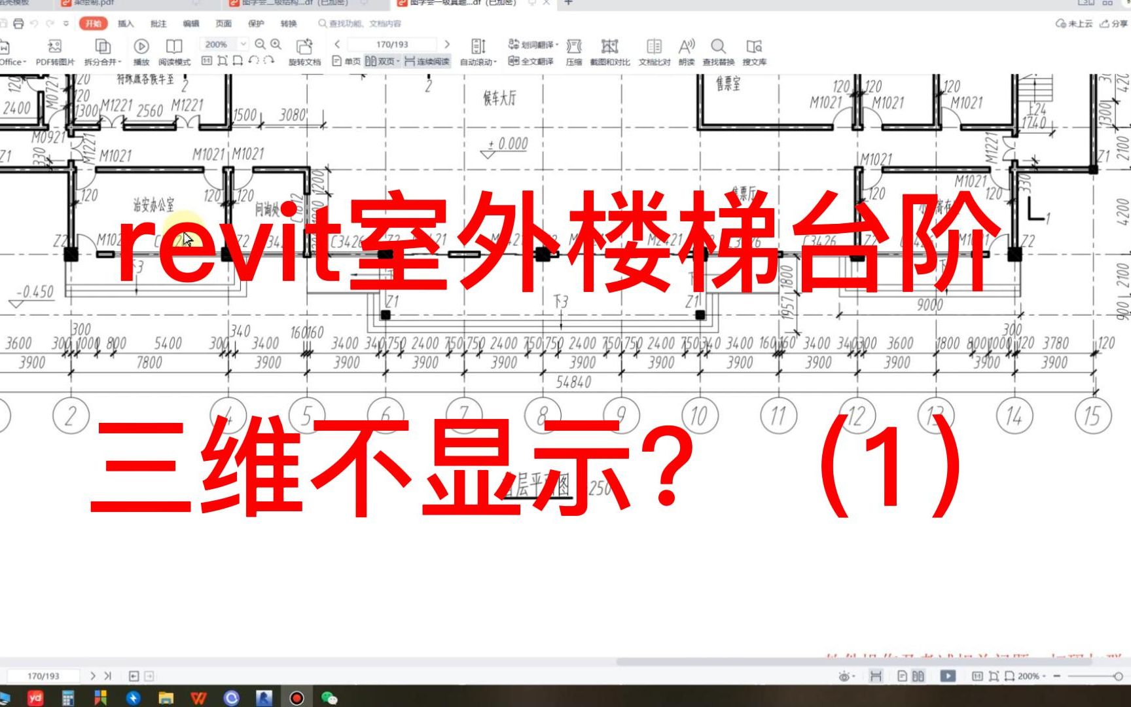
Task: Switch to 单页 single page view
Action: point(347,62)
